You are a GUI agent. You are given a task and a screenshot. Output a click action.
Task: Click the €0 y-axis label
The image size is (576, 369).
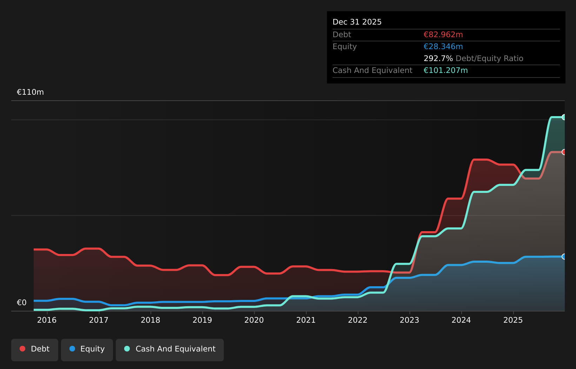point(22,303)
